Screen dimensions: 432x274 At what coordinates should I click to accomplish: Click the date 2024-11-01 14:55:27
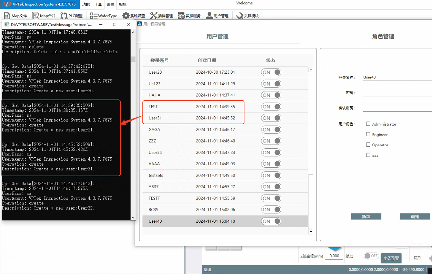(215, 187)
